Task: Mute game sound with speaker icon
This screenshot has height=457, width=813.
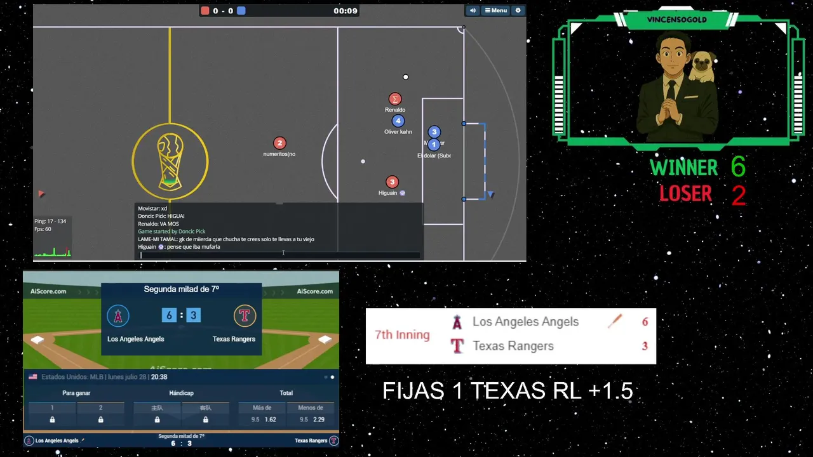Action: tap(473, 10)
